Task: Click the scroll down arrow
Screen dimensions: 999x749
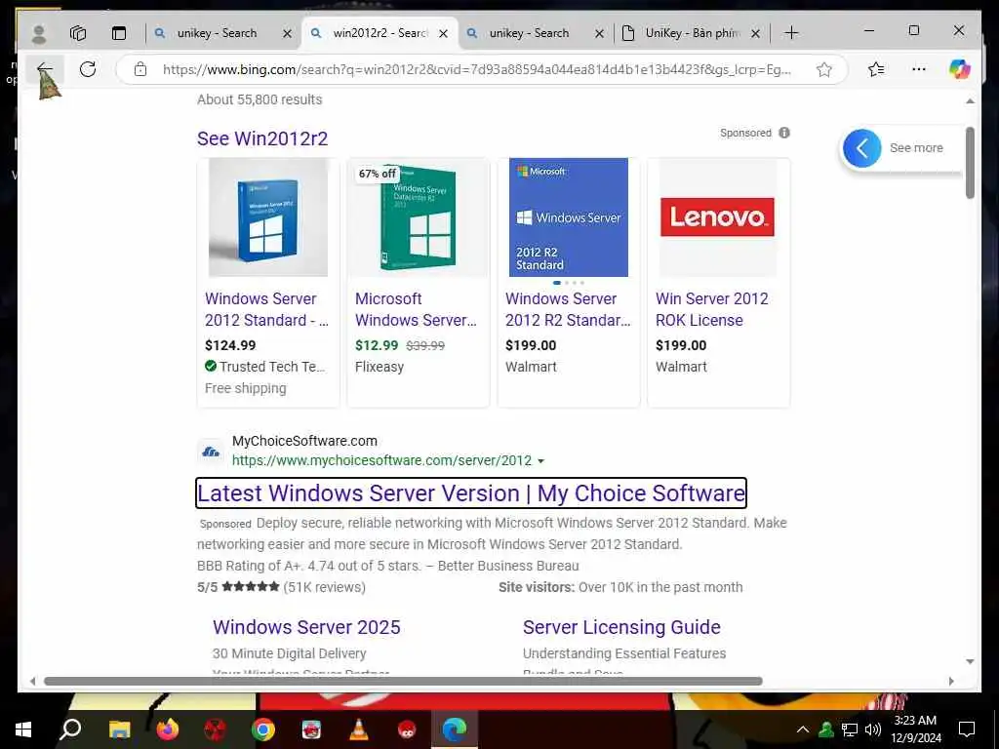Action: coord(970,662)
